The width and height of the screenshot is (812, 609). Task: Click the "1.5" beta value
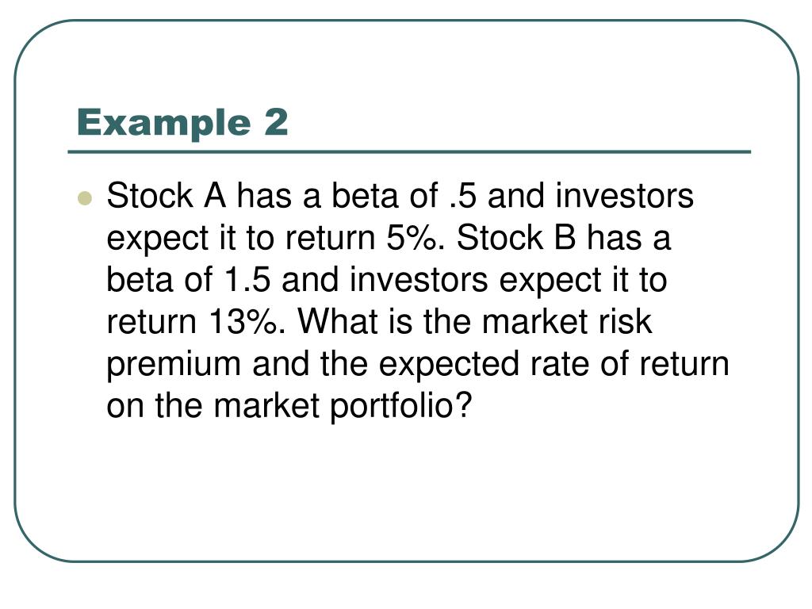pos(247,280)
